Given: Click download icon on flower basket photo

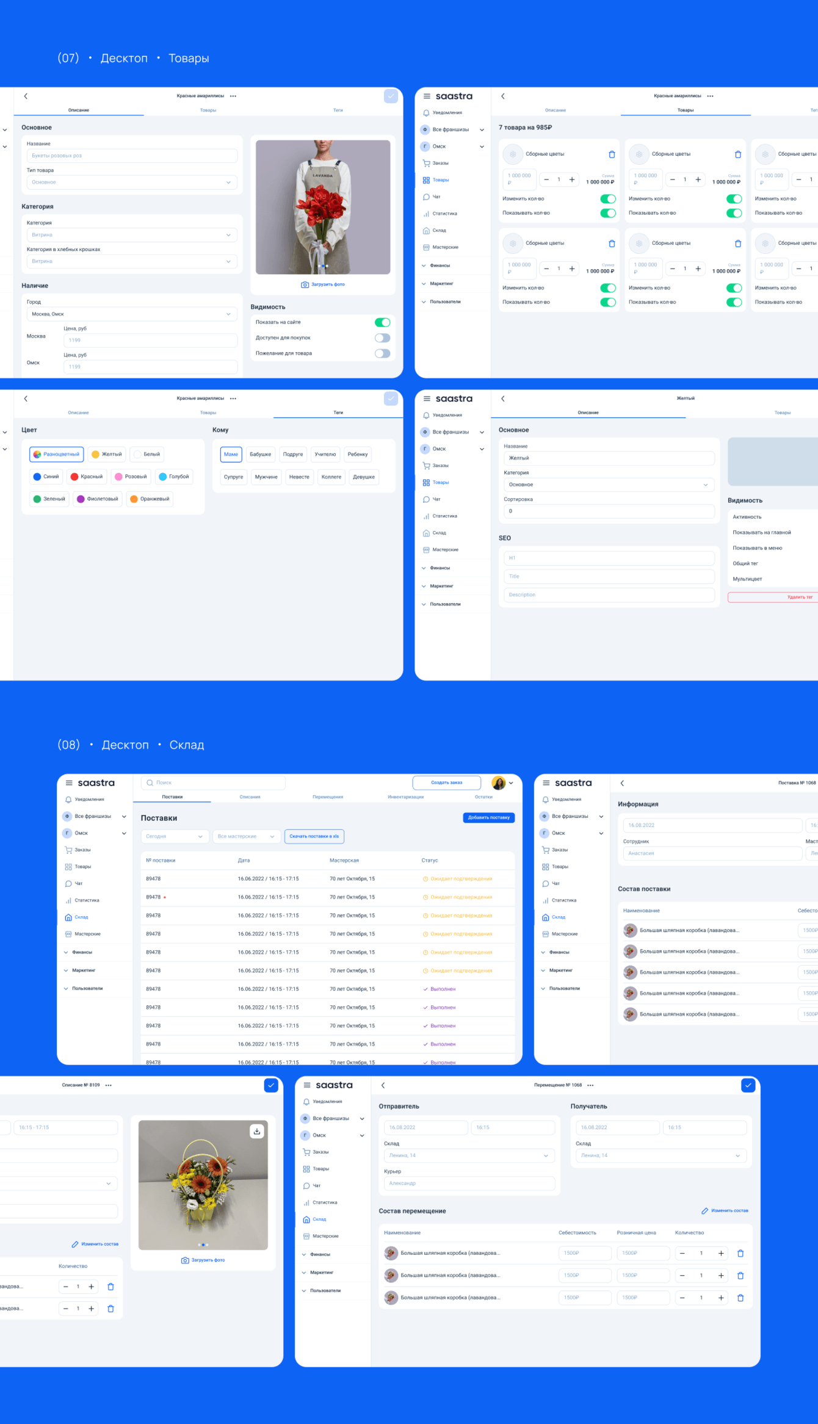Looking at the screenshot, I should pos(257,1131).
